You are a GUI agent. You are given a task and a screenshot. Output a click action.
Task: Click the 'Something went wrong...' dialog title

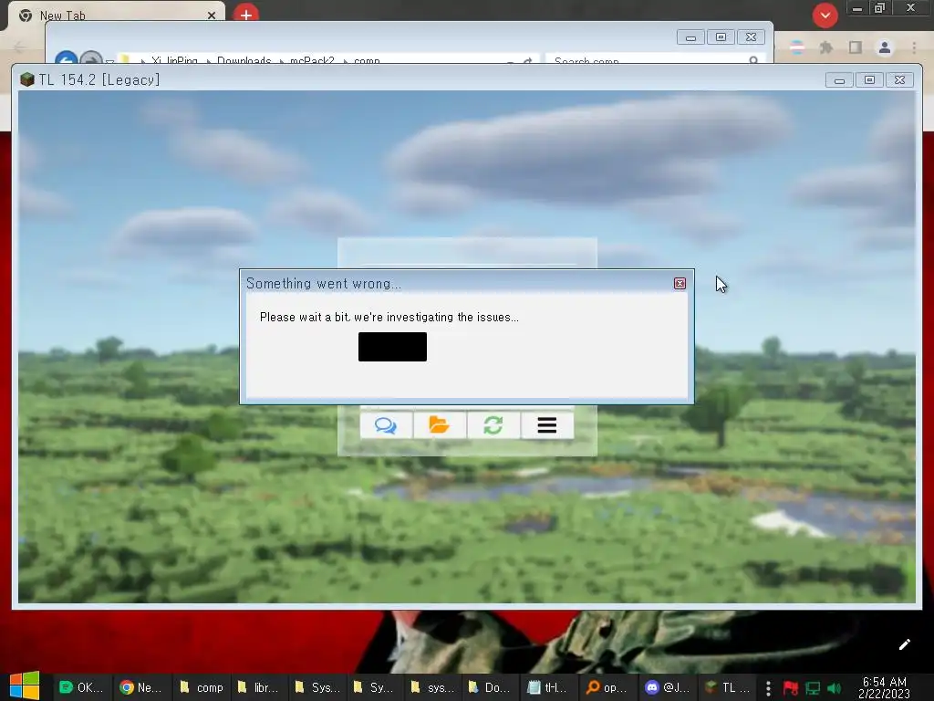[324, 284]
